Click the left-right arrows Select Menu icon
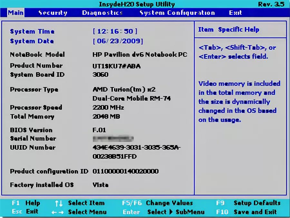This screenshot has height=218, width=290. (58, 212)
